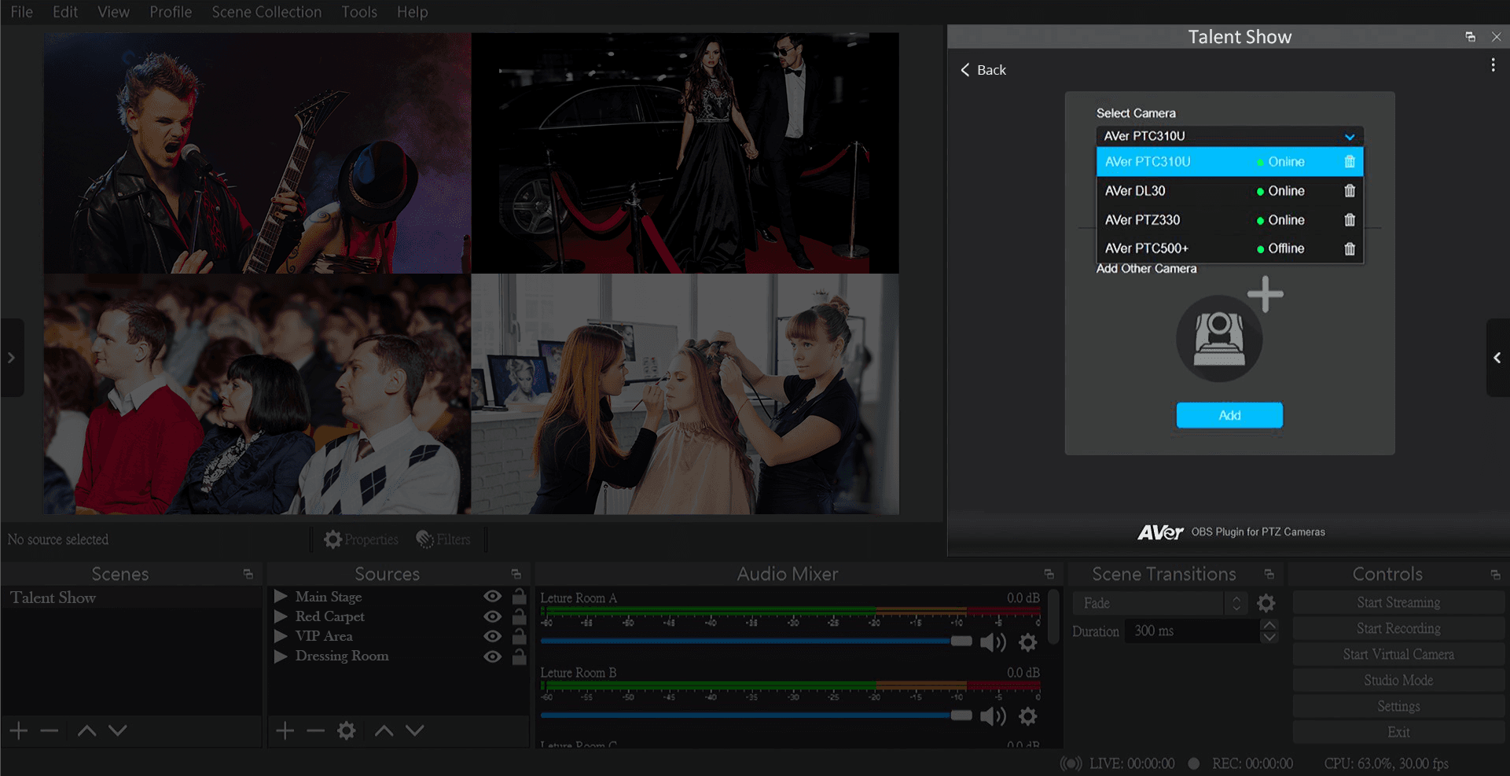1510x776 pixels.
Task: Hide the Dressing Room source
Action: 493,656
